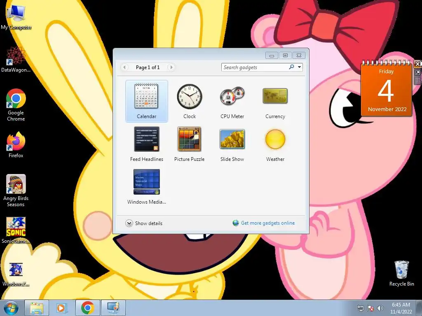This screenshot has height=316, width=422.
Task: Open My Computer desktop icon
Action: point(16,17)
